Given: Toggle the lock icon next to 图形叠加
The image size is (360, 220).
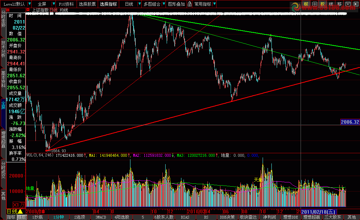Looking at the screenshot, I should pos(189,4).
